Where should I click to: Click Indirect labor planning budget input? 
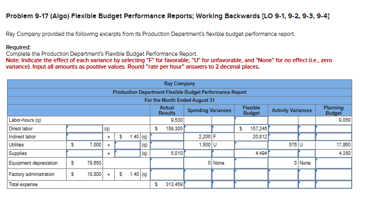333,137
